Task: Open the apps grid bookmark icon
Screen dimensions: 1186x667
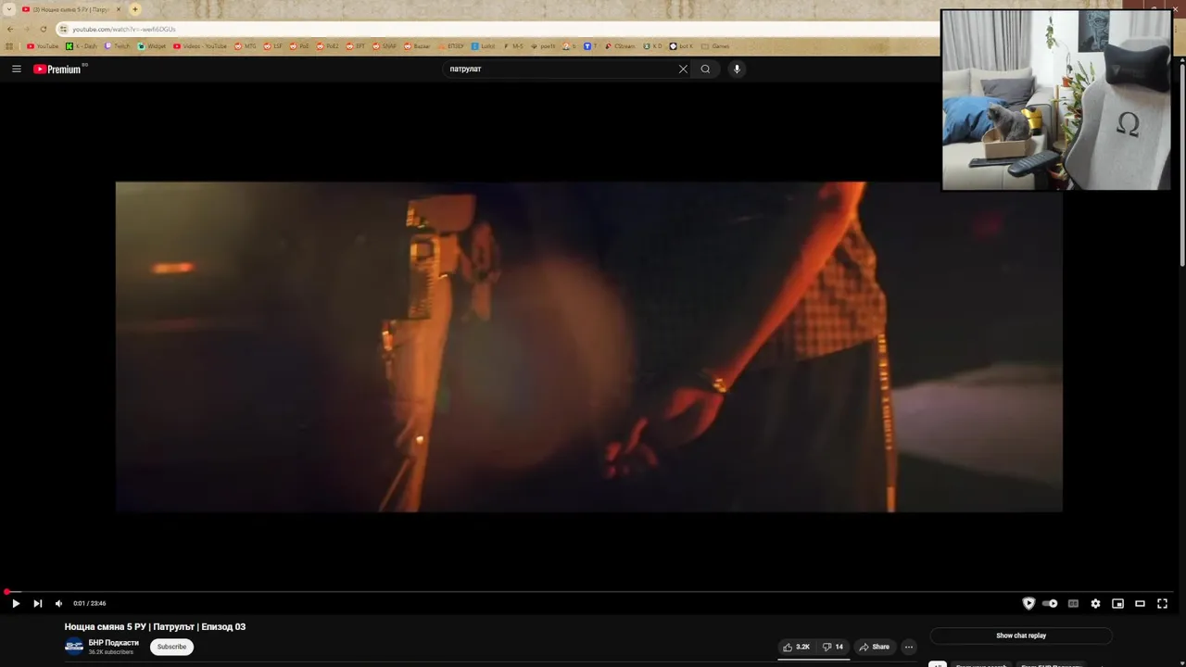Action: pyautogui.click(x=10, y=46)
